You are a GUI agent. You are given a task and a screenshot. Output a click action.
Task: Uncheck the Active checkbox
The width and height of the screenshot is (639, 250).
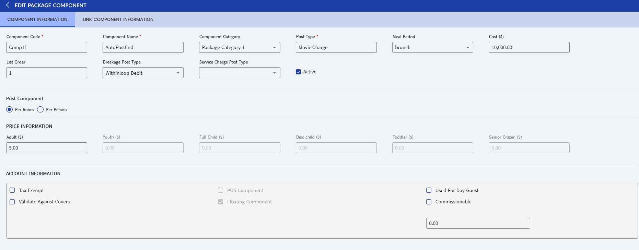[298, 72]
